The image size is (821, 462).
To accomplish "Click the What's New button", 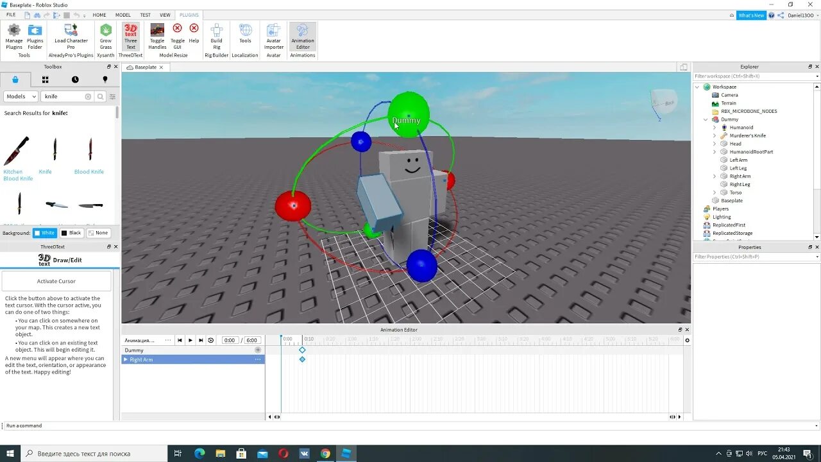I will point(751,15).
